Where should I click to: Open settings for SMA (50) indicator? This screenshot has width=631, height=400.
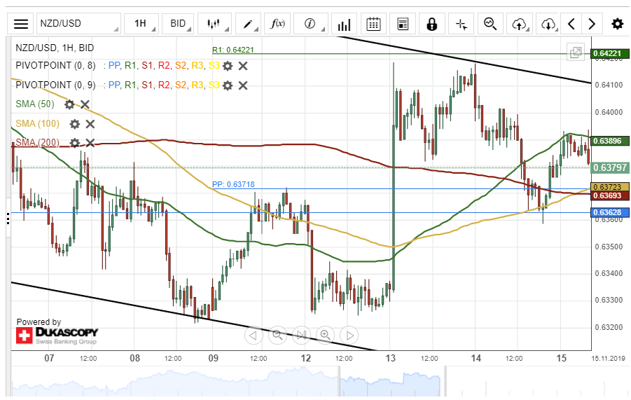[69, 104]
